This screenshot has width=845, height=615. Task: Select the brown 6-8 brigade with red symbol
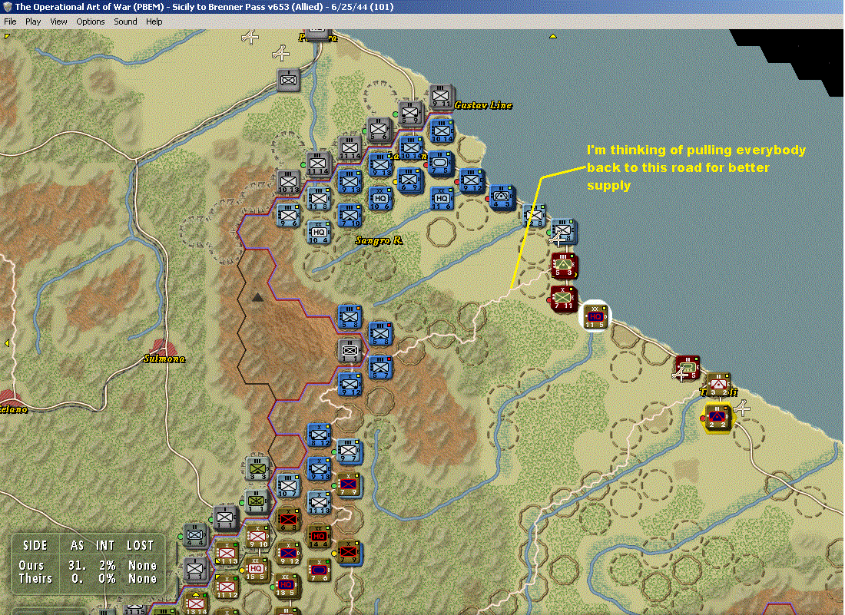coord(288,520)
